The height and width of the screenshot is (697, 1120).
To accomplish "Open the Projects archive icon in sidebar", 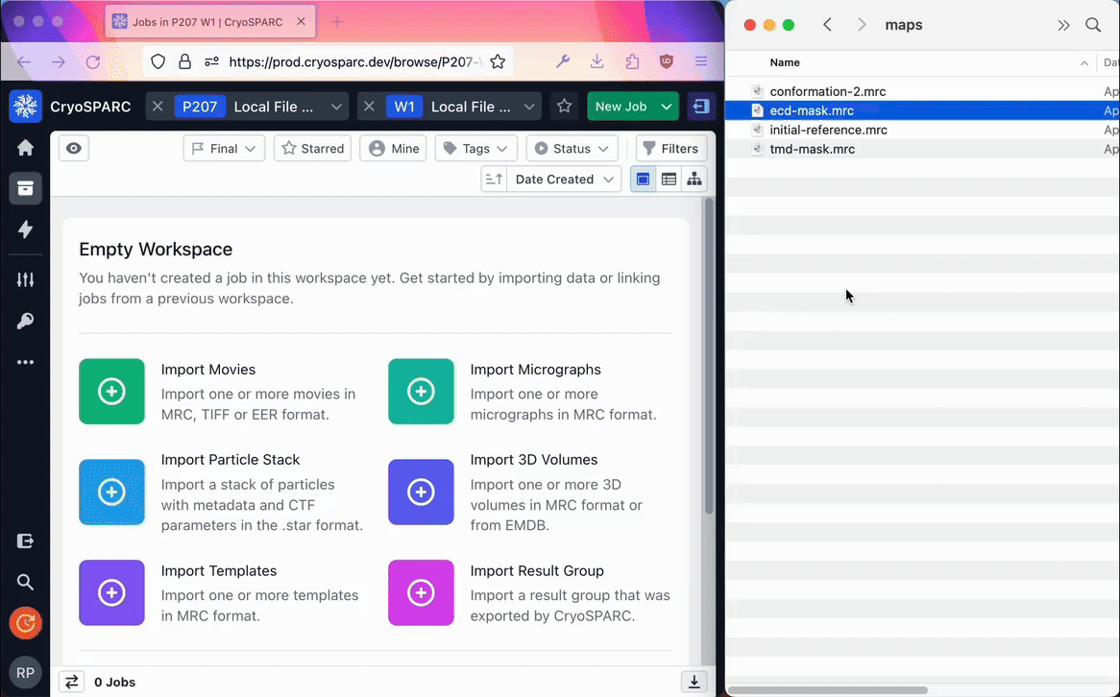I will pos(26,188).
